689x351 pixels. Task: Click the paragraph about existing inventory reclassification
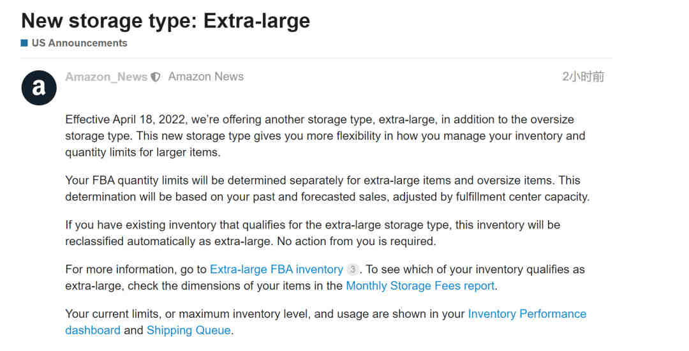click(x=313, y=233)
